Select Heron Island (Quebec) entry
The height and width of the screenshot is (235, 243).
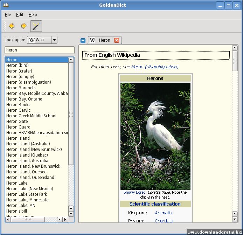tap(37, 155)
